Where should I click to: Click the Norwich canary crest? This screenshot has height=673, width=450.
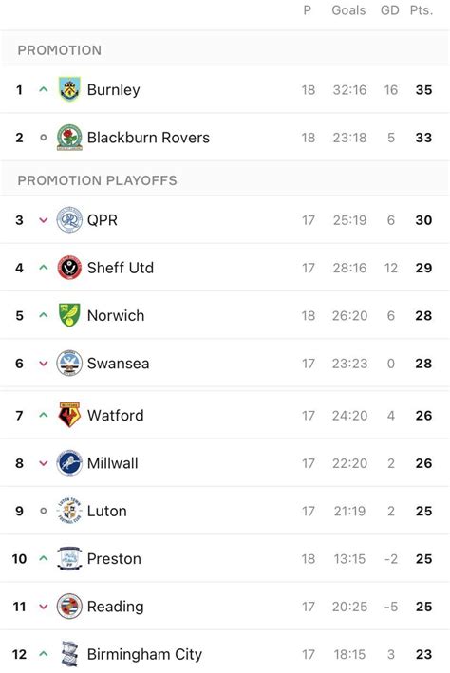(69, 315)
